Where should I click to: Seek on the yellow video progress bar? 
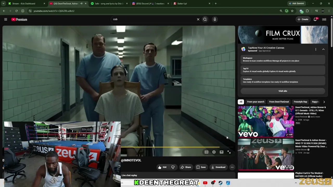(170, 147)
